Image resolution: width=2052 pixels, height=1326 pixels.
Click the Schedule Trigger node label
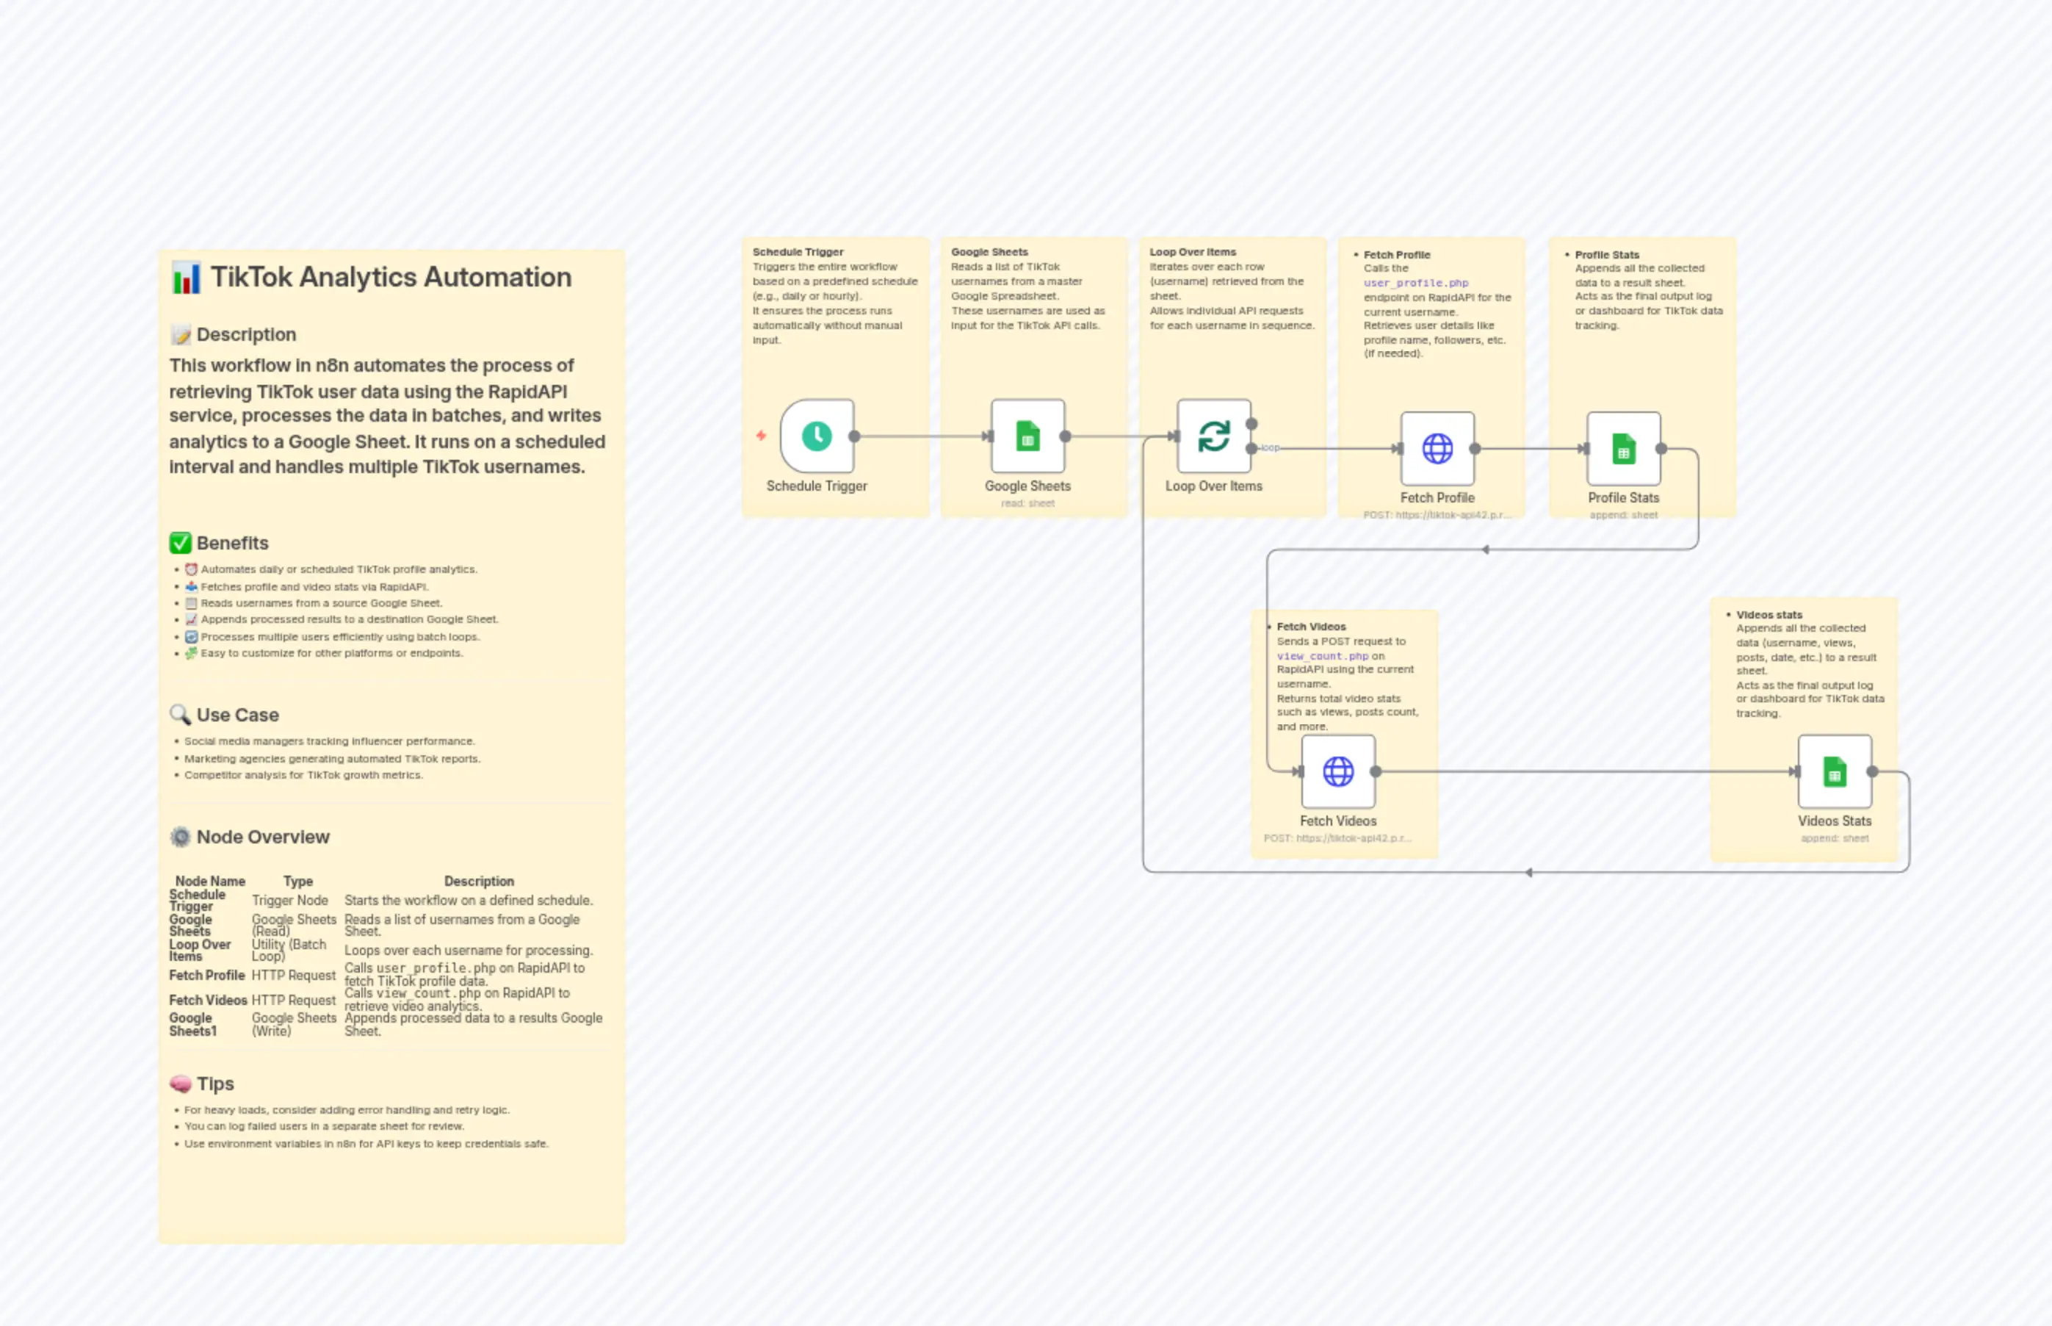point(816,486)
